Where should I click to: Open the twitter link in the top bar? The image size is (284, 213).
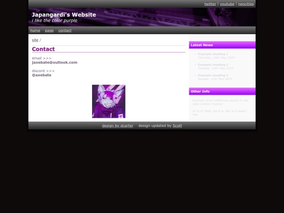[210, 4]
